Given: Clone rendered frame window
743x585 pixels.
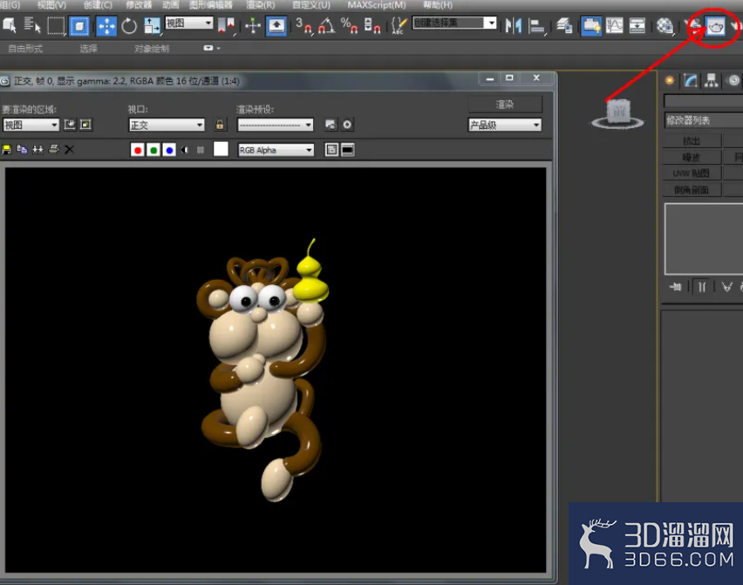Looking at the screenshot, I should 37,150.
